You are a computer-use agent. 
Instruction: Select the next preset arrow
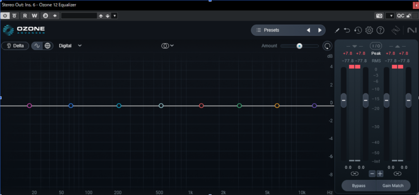pos(320,30)
